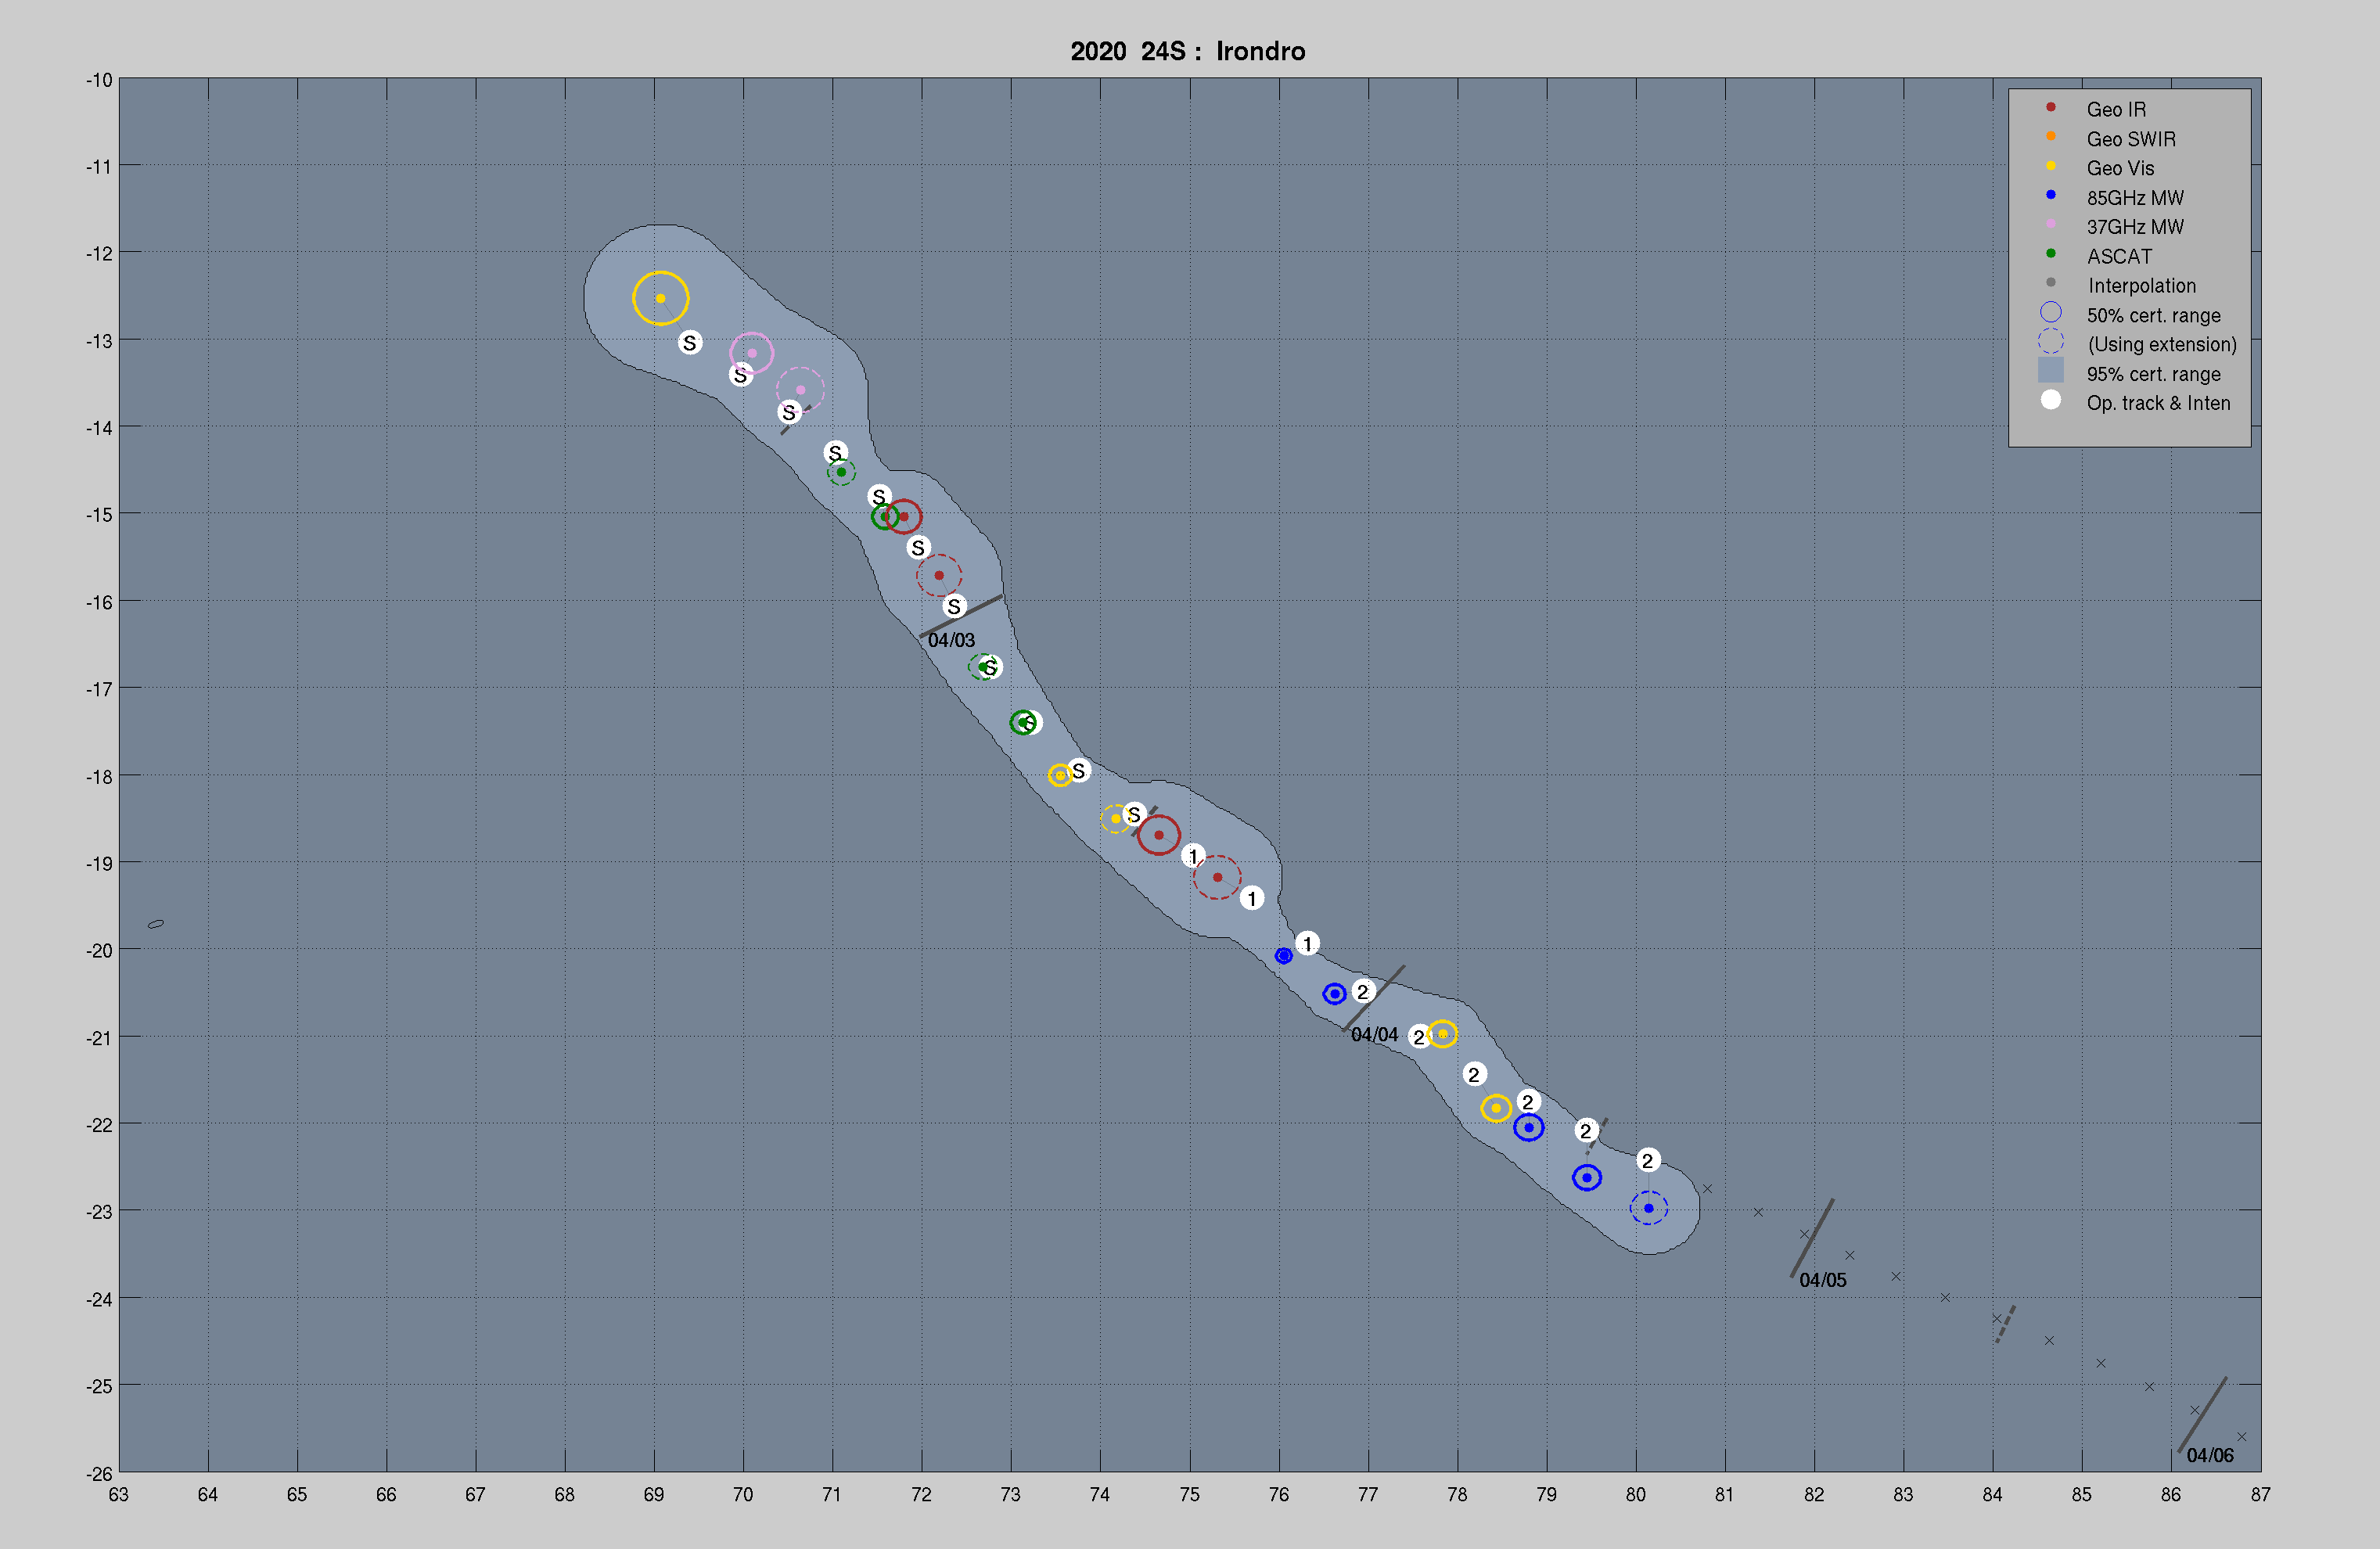Select the dashed blue 85GHz circle at track end

point(1648,1208)
